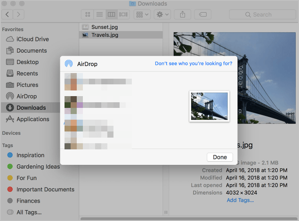Click the Favorites section header
This screenshot has width=299, height=221.
coord(13,29)
